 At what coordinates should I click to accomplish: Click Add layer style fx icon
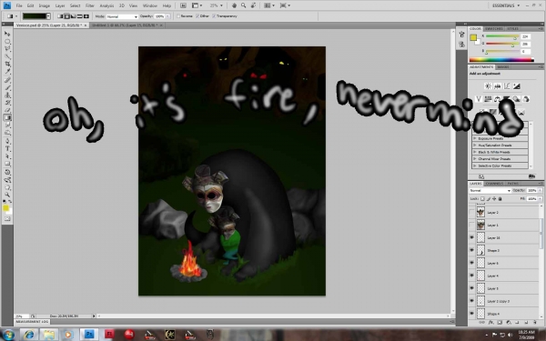(490, 322)
